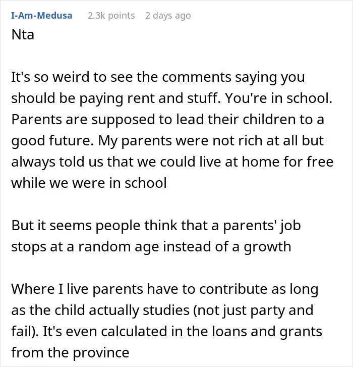Click the line "should be paying rent and stuff"

(x=172, y=98)
